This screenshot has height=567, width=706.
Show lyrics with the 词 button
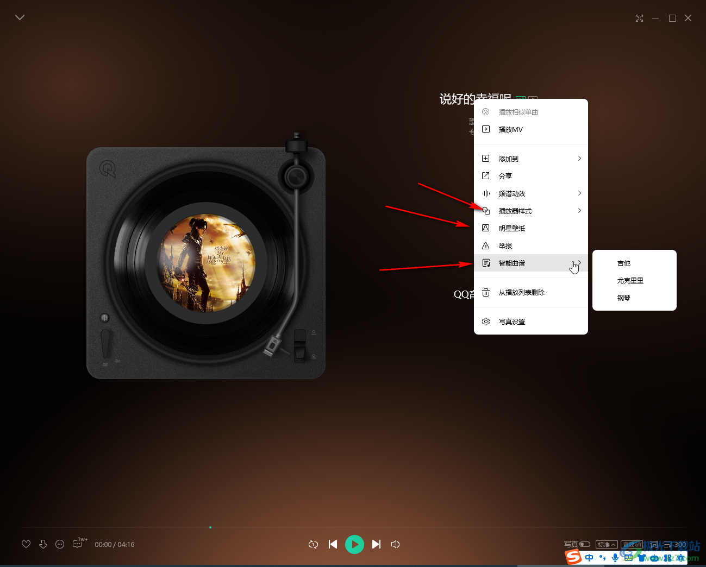654,544
